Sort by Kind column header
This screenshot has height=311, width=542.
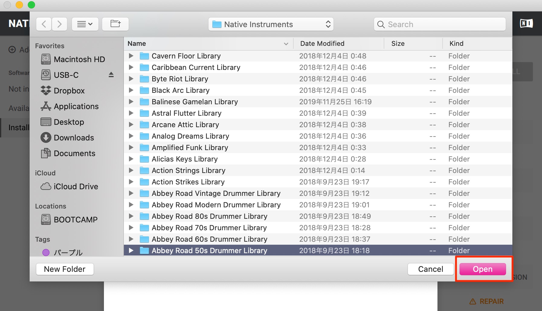pyautogui.click(x=477, y=44)
